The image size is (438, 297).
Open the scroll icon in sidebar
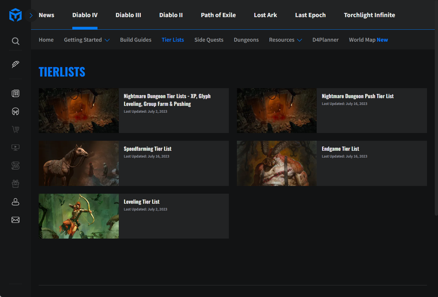(x=15, y=166)
